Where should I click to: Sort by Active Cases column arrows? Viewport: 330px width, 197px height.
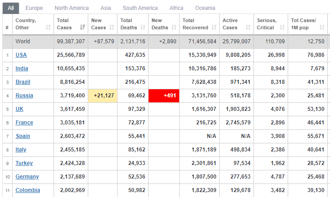click(248, 27)
